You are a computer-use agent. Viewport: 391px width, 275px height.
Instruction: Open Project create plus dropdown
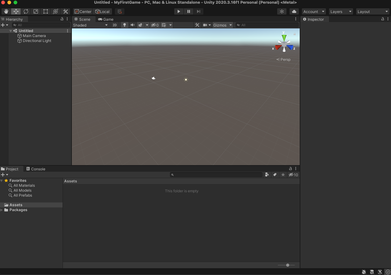click(5, 175)
